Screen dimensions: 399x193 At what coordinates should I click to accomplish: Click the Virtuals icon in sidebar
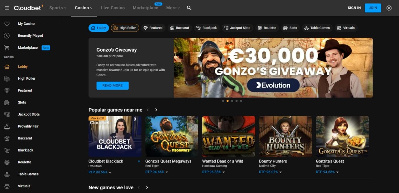point(7,186)
